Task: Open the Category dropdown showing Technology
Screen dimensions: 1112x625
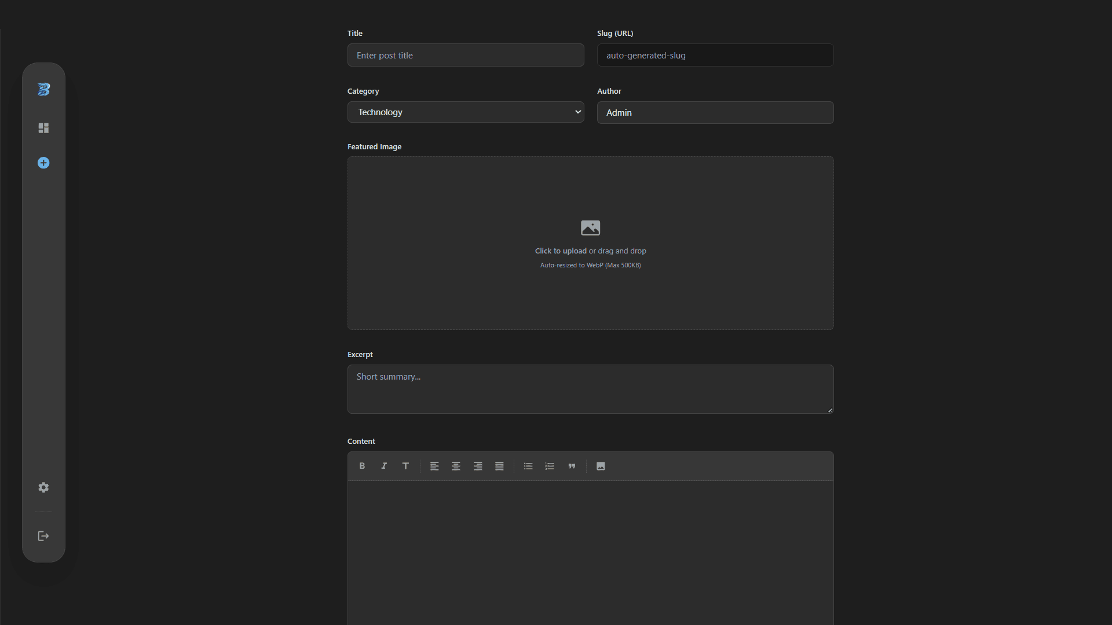Action: [x=466, y=112]
